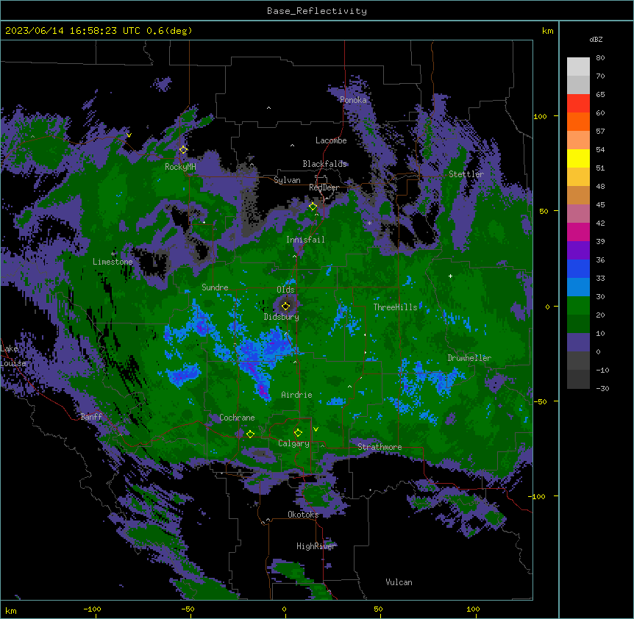This screenshot has width=634, height=619.
Task: Select the purple 36-39 dBZ legend swatch
Action: click(x=578, y=251)
